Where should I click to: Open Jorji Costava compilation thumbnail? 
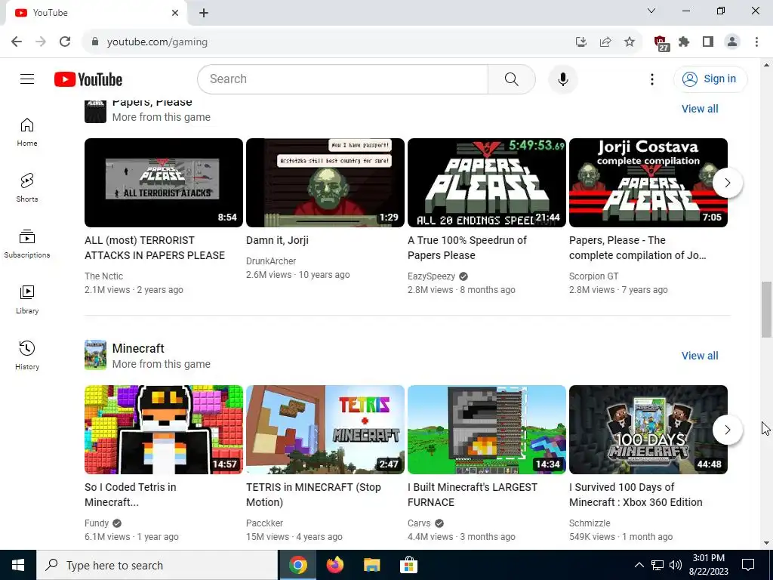tap(648, 183)
